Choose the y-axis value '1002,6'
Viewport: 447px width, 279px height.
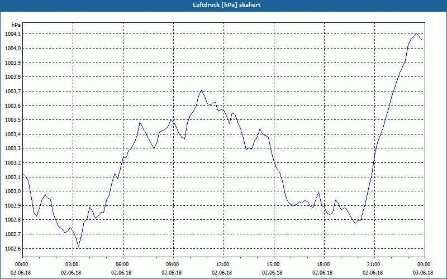click(x=13, y=248)
